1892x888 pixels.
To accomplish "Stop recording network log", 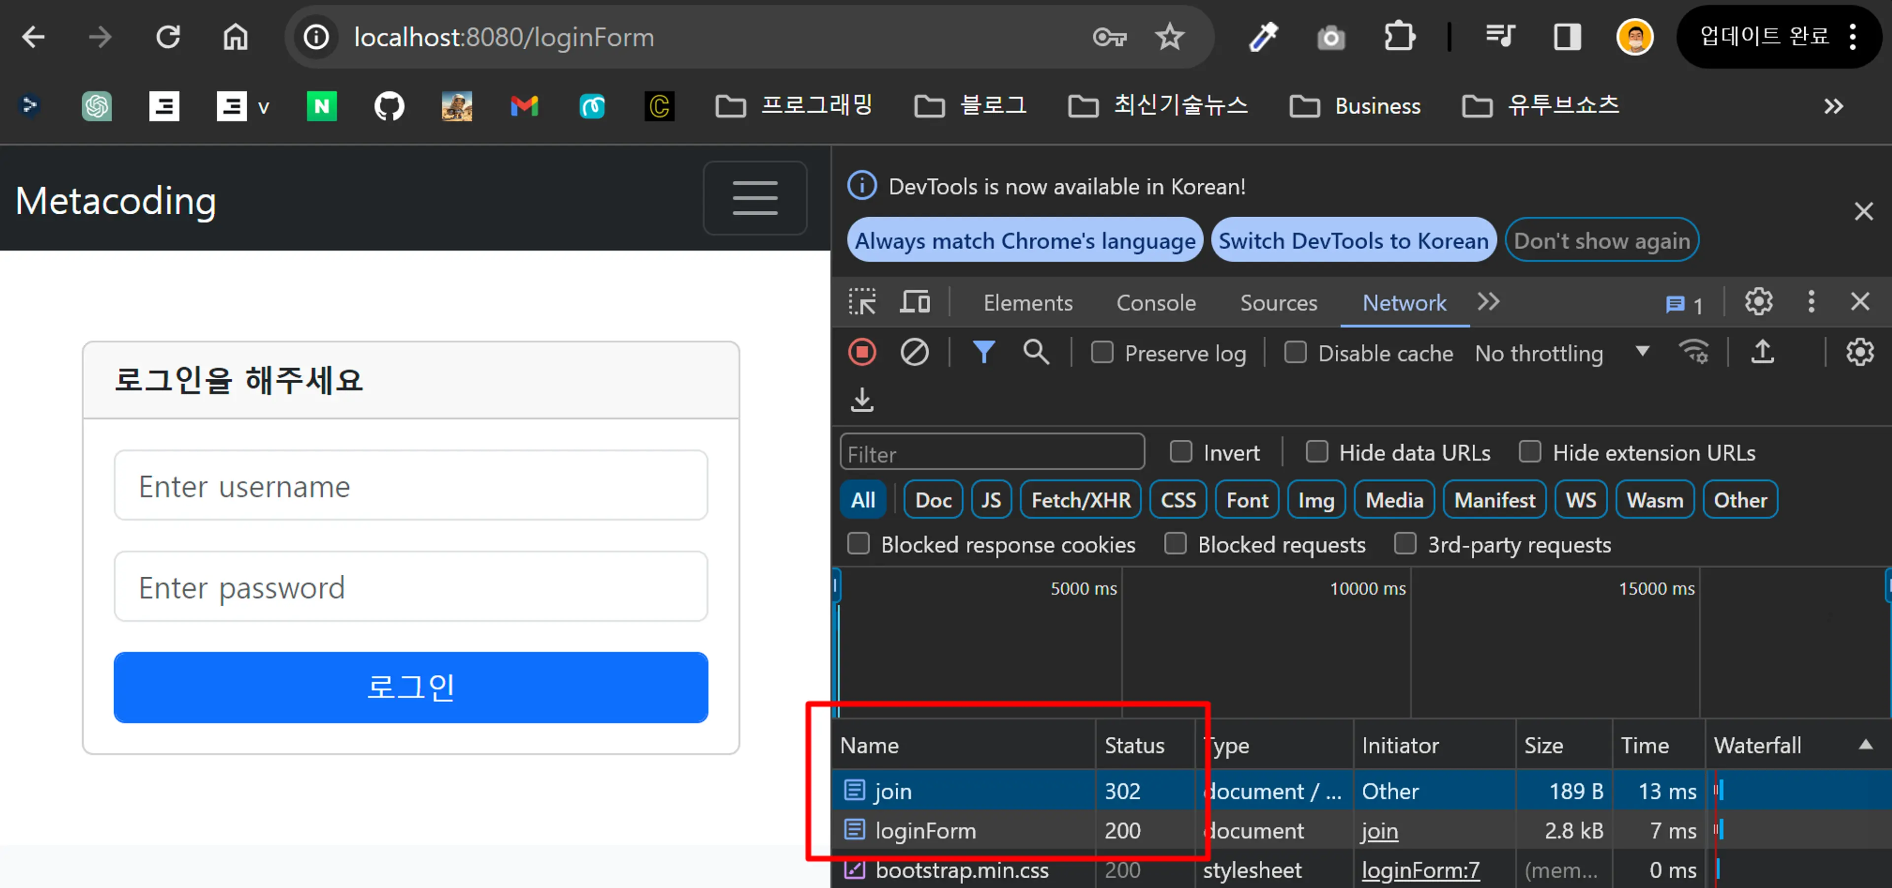I will coord(862,352).
